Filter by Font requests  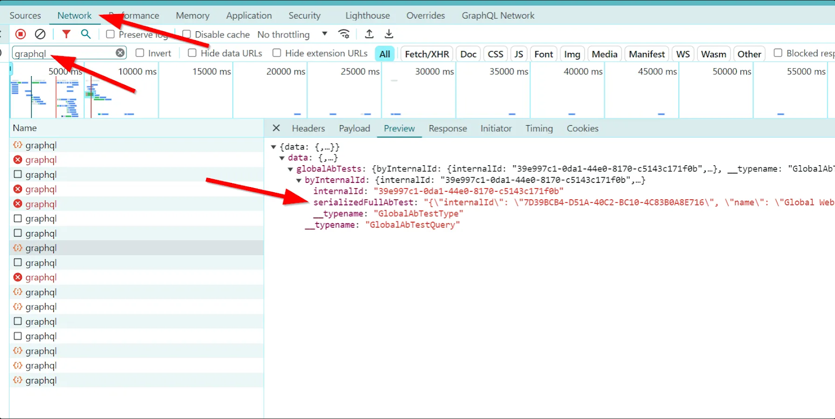tap(543, 54)
